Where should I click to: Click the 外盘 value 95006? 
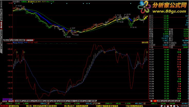pyautogui.click(x=166, y=47)
